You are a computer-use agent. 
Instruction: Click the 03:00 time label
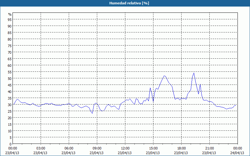(x=41, y=149)
